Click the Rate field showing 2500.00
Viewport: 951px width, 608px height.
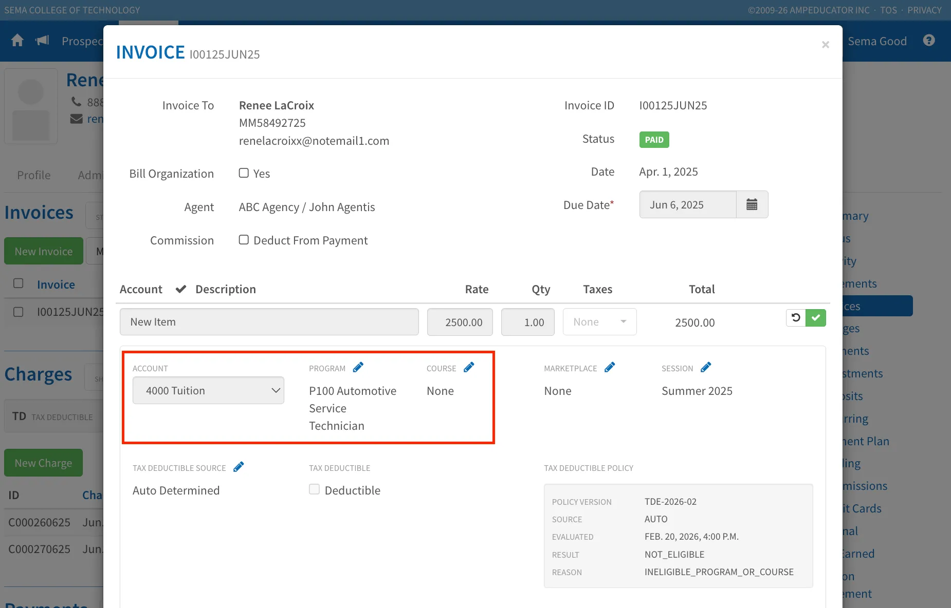click(460, 322)
